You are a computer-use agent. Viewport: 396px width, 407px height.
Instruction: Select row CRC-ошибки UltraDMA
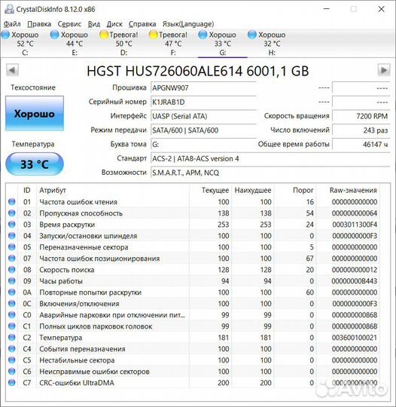(193, 383)
